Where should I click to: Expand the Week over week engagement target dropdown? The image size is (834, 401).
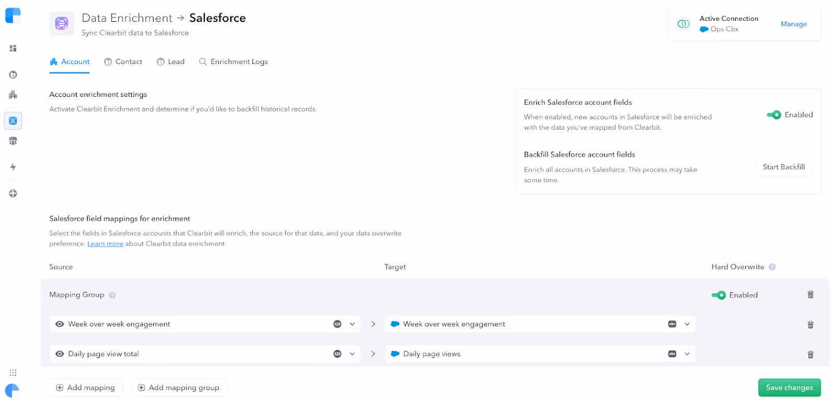687,324
